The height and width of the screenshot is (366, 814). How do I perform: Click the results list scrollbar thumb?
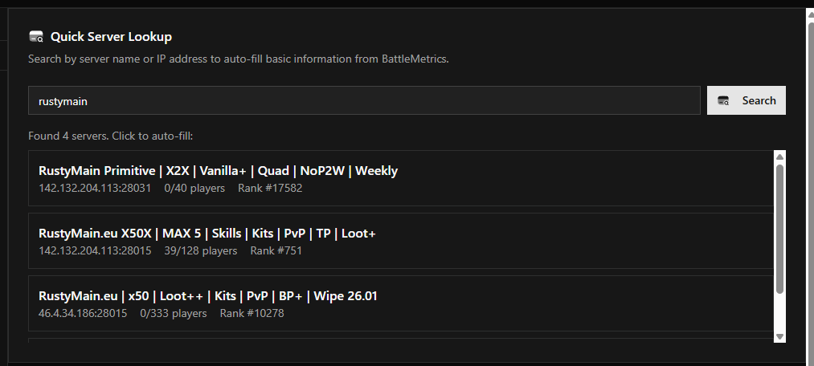tap(779, 229)
